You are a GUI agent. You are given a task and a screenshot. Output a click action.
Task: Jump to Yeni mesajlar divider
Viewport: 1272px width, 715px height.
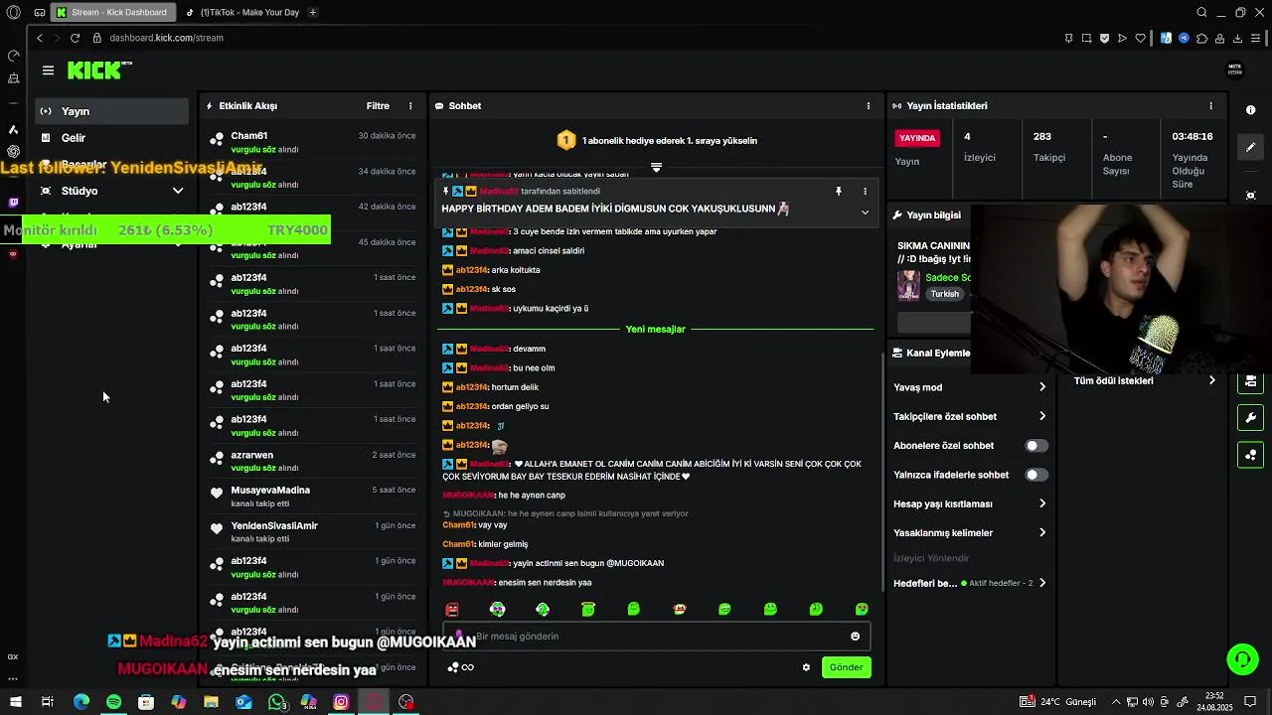[x=656, y=329]
